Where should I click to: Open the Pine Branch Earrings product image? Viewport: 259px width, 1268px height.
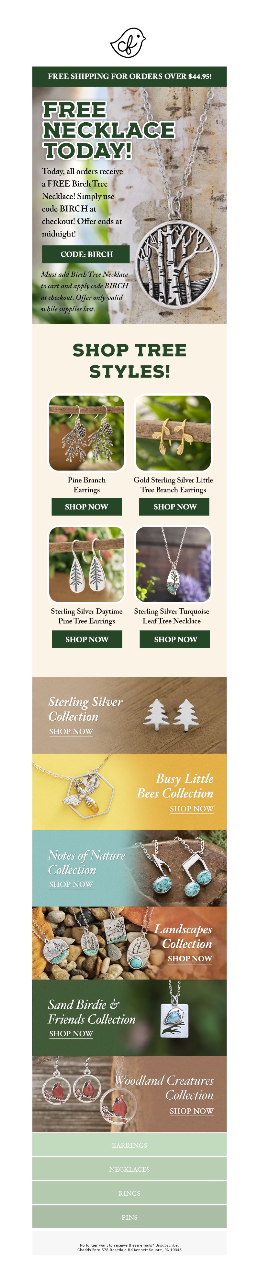pos(86,433)
